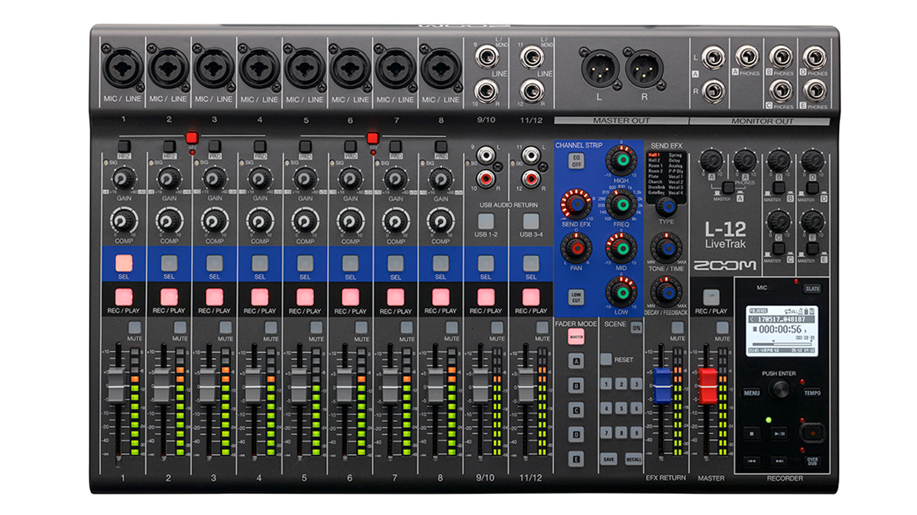Image resolution: width=917 pixels, height=515 pixels.
Task: Select fader mode A
Action: (577, 361)
